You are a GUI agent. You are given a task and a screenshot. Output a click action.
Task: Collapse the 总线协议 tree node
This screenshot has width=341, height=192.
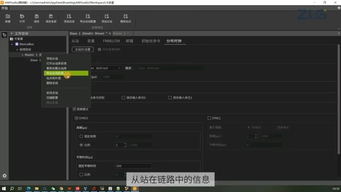pyautogui.click(x=17, y=50)
